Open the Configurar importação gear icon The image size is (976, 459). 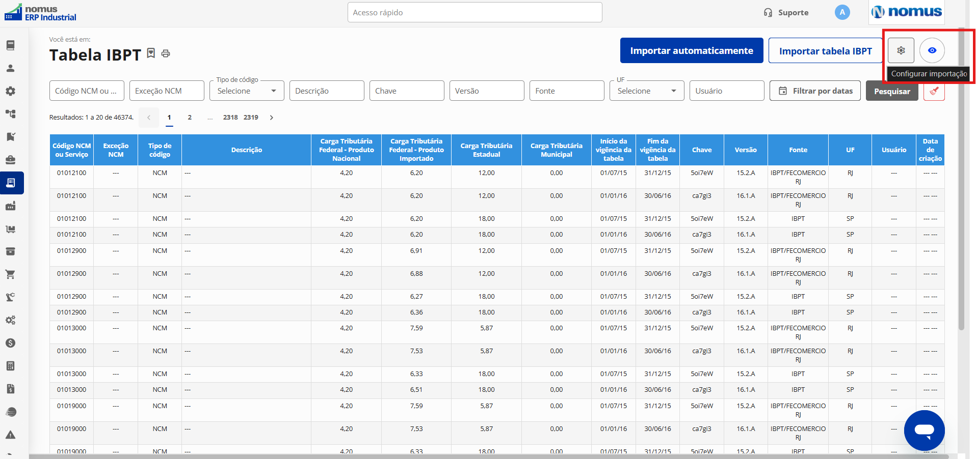(x=901, y=50)
